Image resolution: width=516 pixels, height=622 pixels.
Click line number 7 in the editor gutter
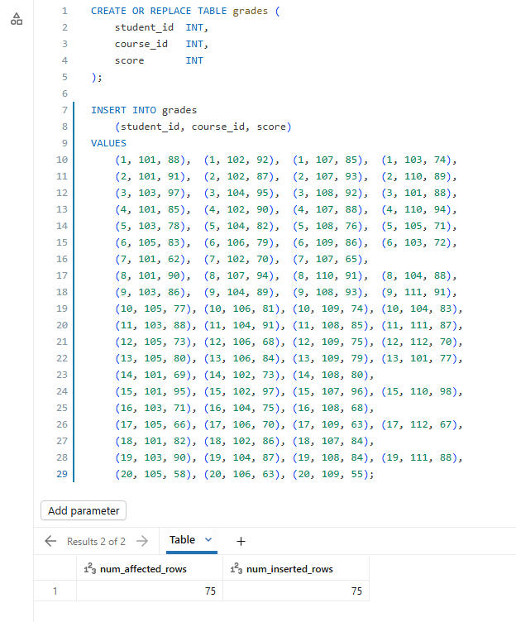(x=64, y=110)
